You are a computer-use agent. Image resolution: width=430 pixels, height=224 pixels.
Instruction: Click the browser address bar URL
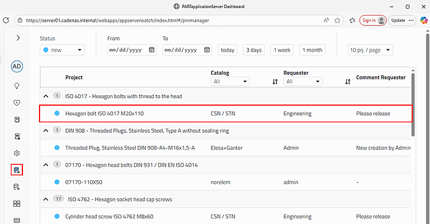click(118, 20)
